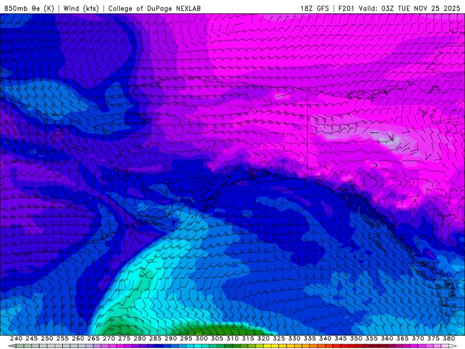Click the 270 value on the color scale

[x=109, y=339]
